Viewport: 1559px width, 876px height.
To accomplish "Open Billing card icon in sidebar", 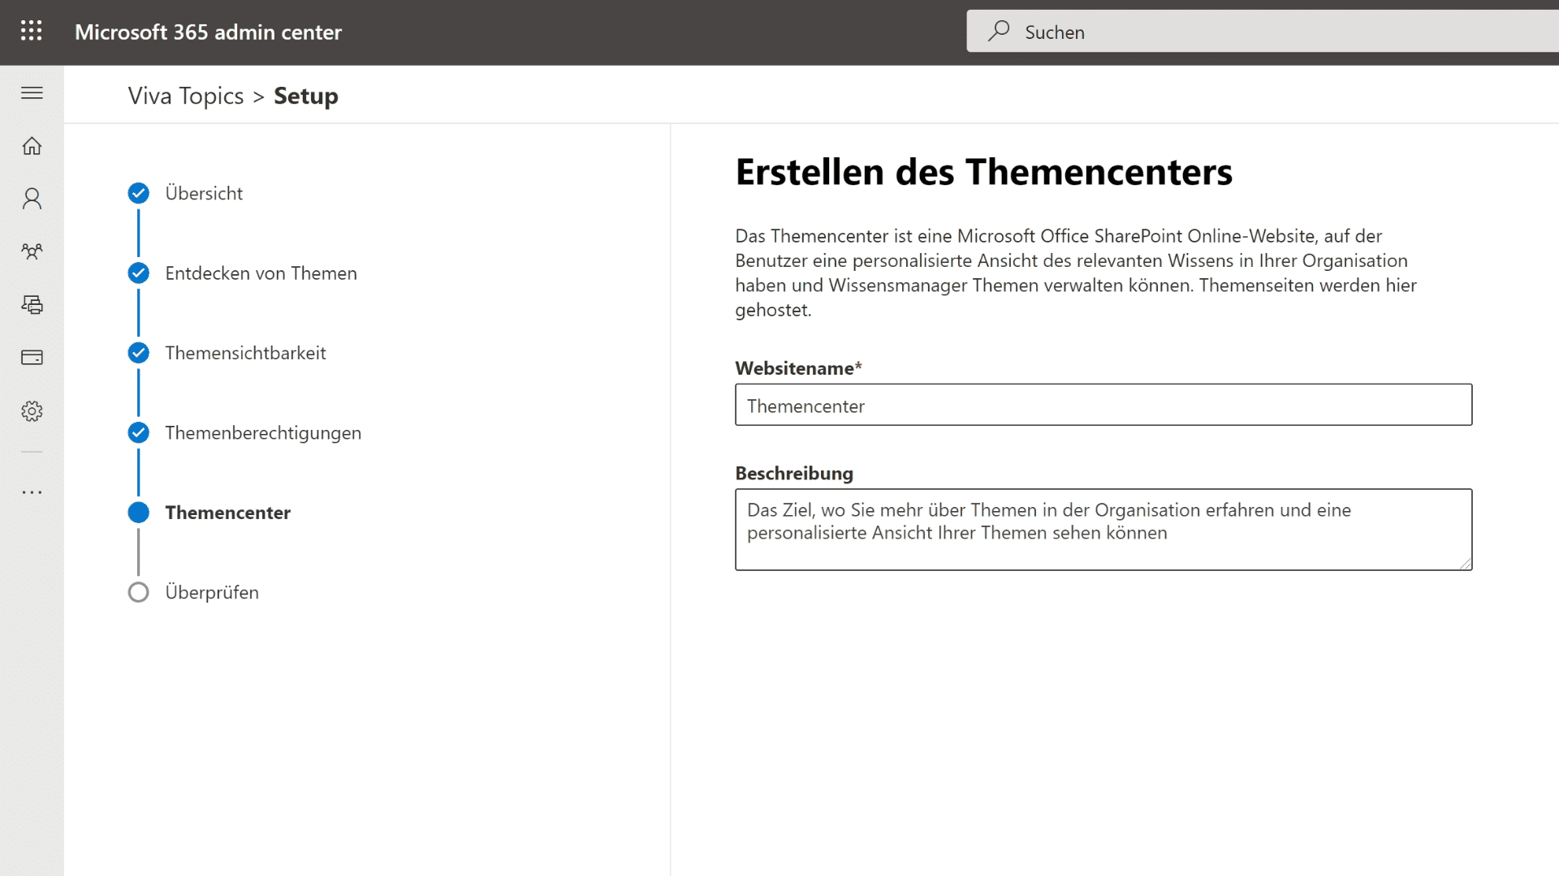I will (x=32, y=357).
